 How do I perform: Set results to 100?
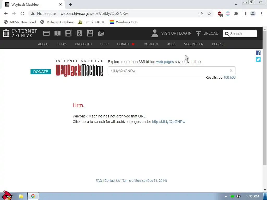pos(226,77)
